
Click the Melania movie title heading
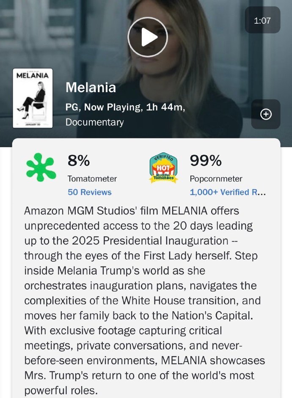tap(91, 88)
